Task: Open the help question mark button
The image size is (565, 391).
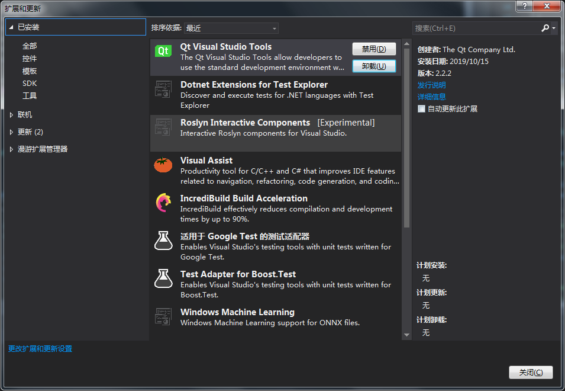Action: pyautogui.click(x=525, y=6)
